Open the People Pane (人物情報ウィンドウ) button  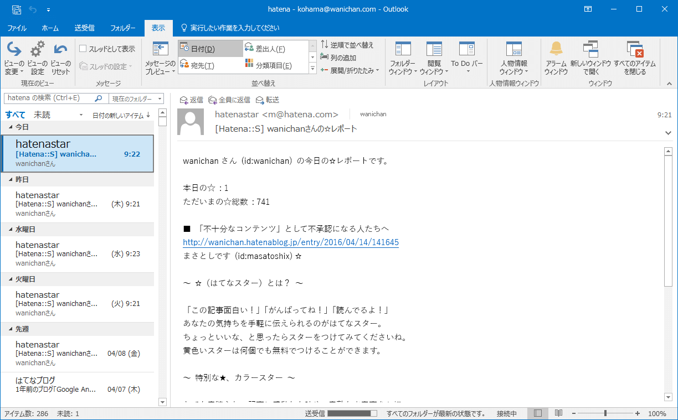514,58
